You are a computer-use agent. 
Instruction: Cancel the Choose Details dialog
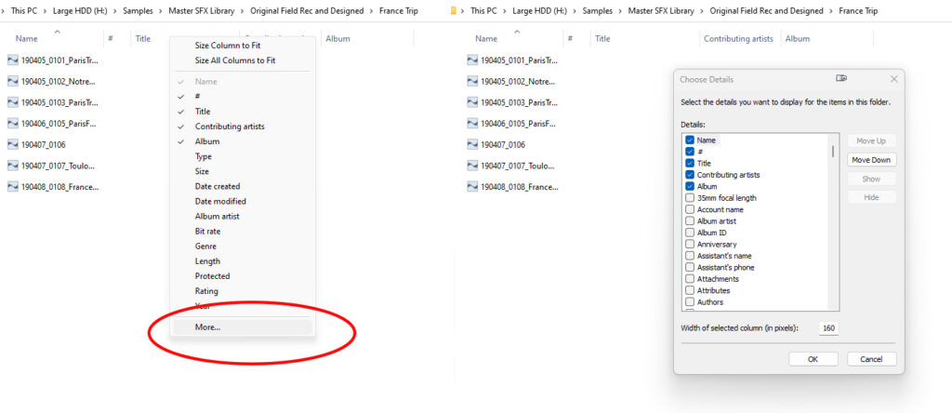(871, 359)
